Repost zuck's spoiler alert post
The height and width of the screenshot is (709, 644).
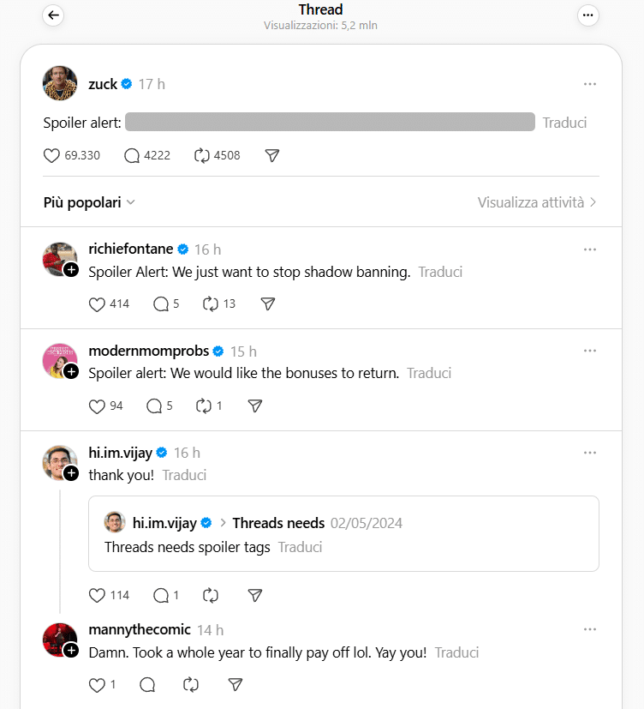click(202, 155)
